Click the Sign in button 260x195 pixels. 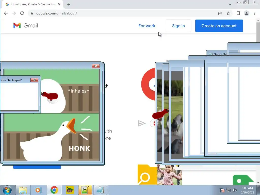click(x=178, y=26)
